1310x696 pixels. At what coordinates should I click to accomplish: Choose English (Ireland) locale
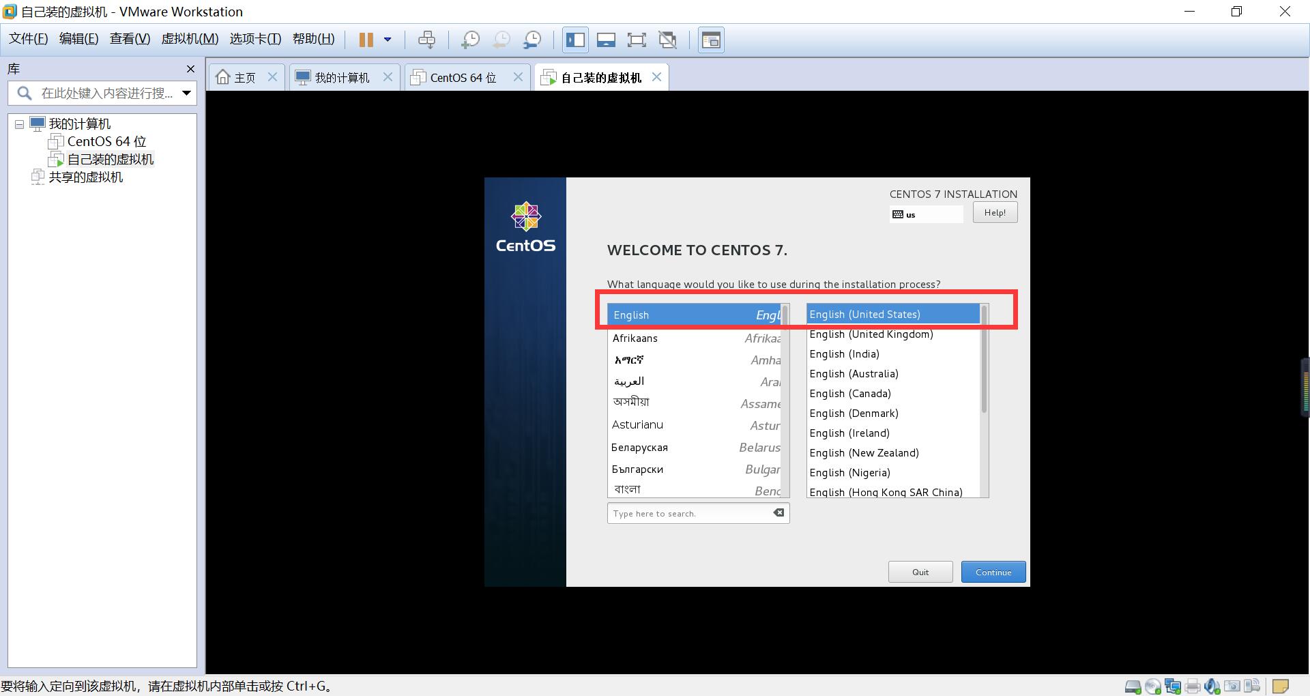coord(893,433)
